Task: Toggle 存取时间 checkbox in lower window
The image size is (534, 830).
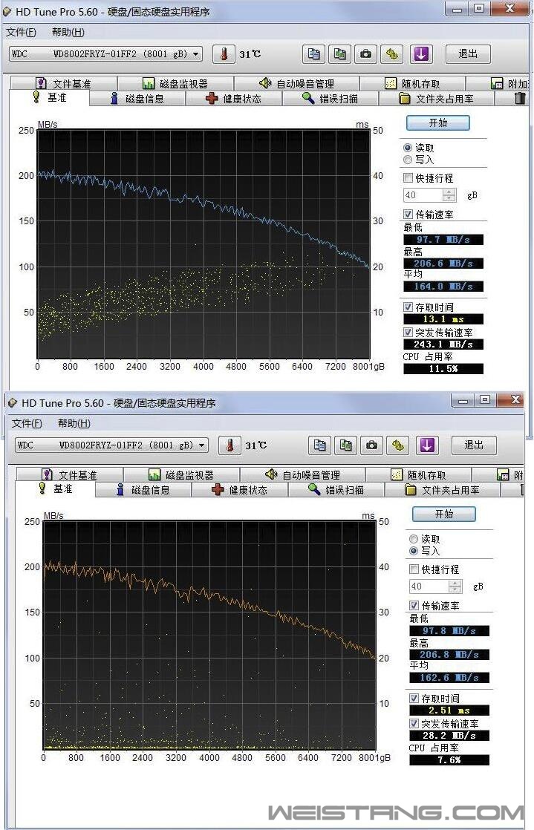Action: pyautogui.click(x=414, y=698)
